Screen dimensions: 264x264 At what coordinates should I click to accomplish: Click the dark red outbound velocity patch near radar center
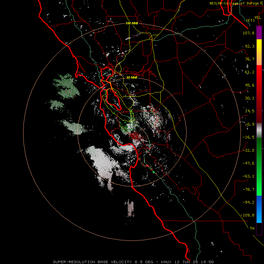click(x=135, y=136)
